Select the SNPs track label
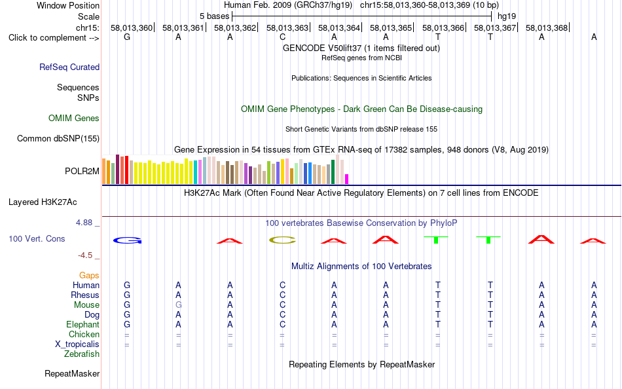 88,98
